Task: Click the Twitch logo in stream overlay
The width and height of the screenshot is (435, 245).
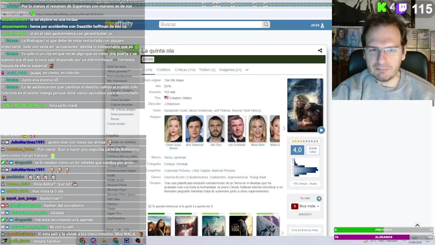Action: tap(402, 8)
